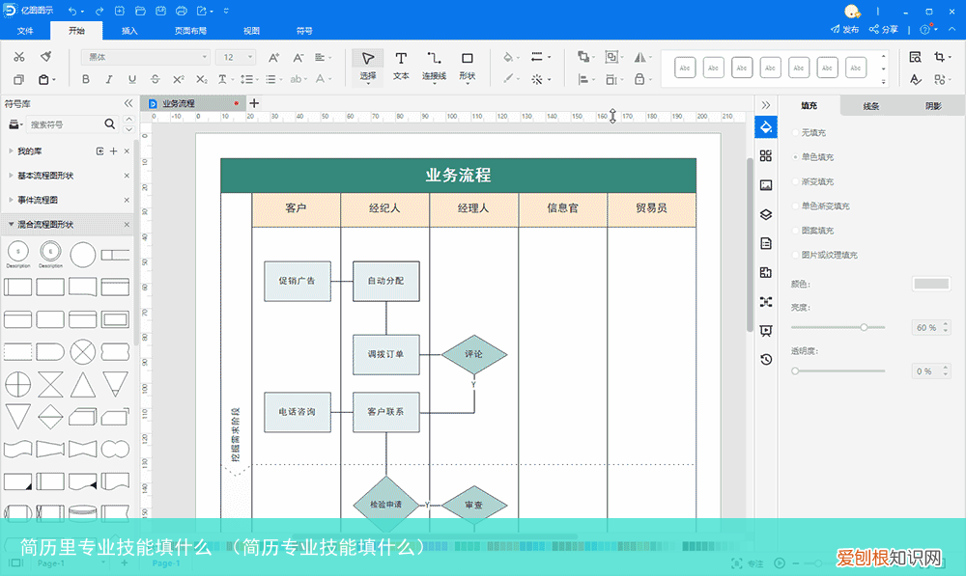
Task: Switch to the Insert ribbon tab
Action: (129, 31)
